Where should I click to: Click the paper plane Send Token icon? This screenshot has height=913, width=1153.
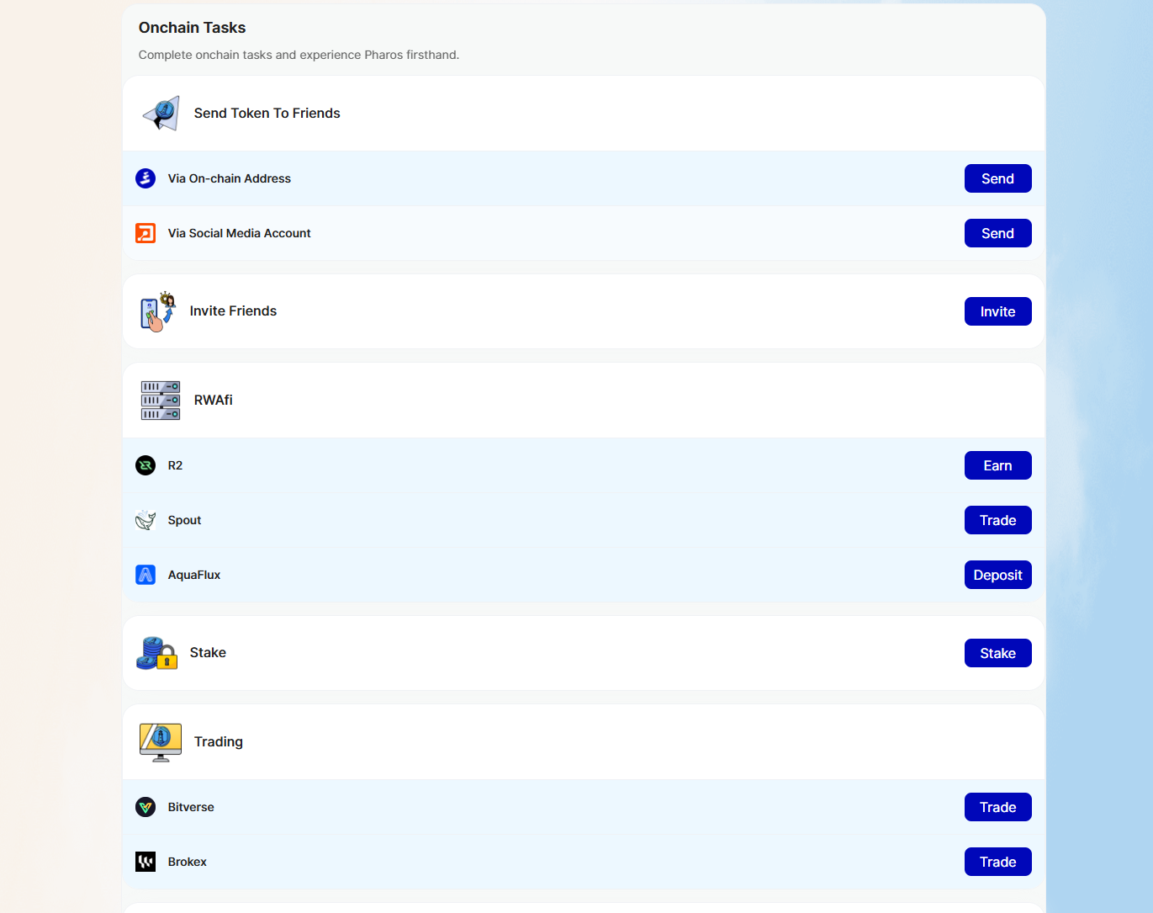[161, 114]
